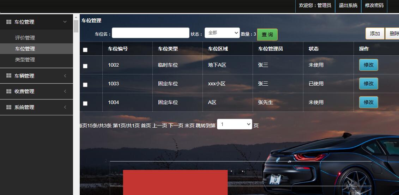Image resolution: width=399 pixels, height=195 pixels.
Task: Click the red bar in the chart
Action: point(175,182)
